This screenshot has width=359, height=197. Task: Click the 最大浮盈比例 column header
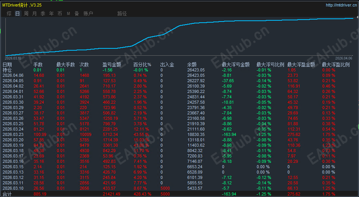[336, 65]
